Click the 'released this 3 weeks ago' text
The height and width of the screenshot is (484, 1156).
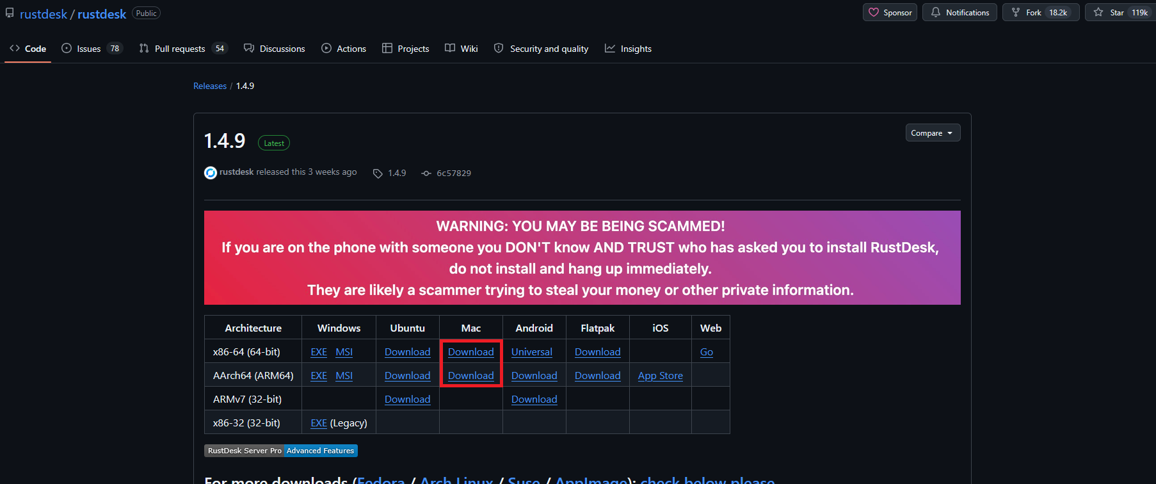pyautogui.click(x=307, y=172)
